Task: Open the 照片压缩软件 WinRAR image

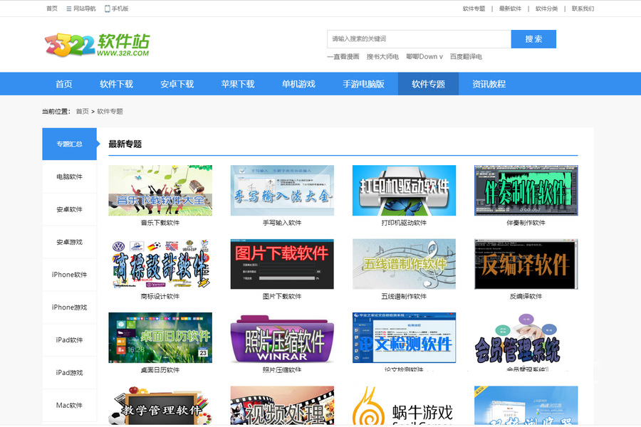Action: (282, 338)
